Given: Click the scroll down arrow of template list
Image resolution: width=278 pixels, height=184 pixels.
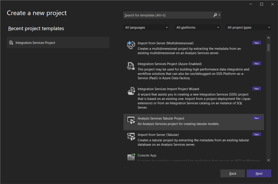Looking at the screenshot, I should point(268,160).
